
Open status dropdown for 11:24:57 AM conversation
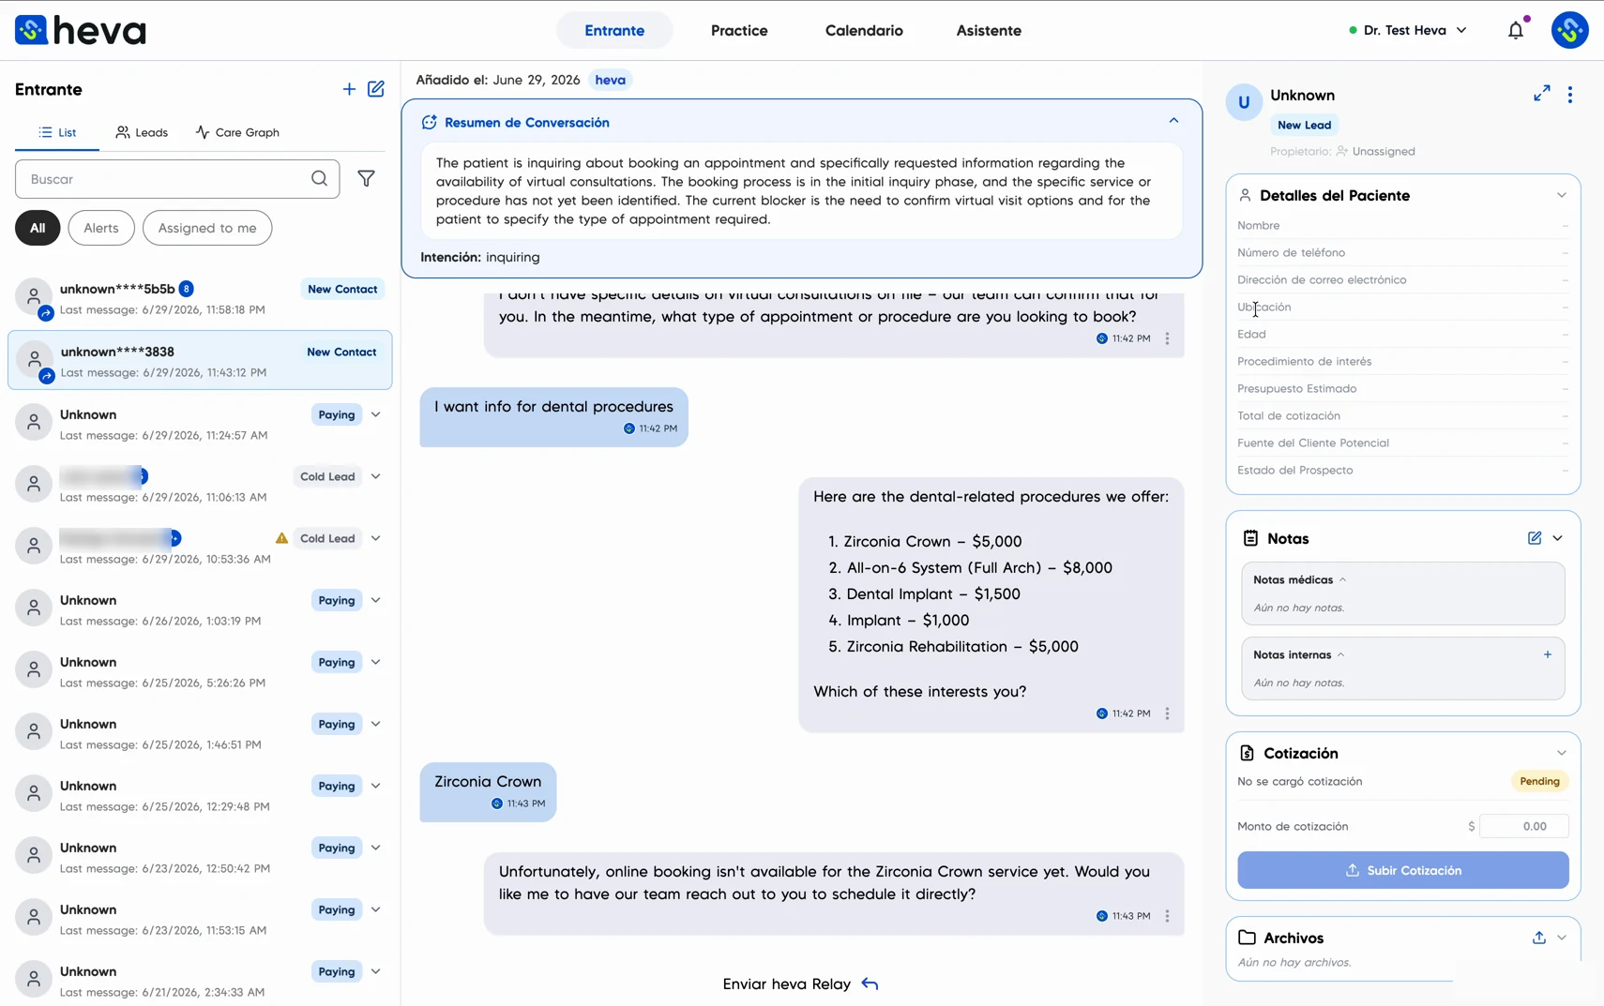coord(376,414)
